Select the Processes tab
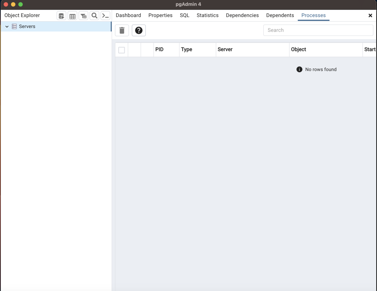 (x=314, y=15)
